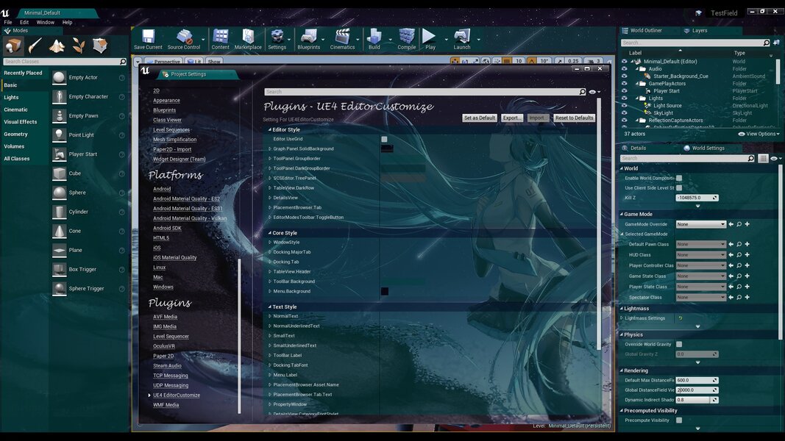Toggle Override World Gravity checkbox

[679, 344]
